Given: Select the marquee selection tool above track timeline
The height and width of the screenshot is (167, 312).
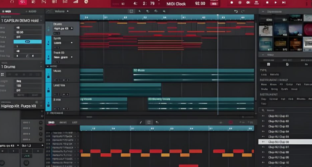Looking at the screenshot, I should (131, 11).
